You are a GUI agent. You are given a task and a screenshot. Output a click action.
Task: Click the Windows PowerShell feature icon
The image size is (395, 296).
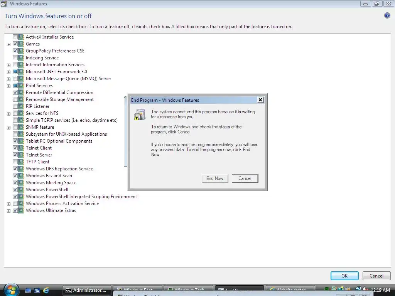(21, 190)
